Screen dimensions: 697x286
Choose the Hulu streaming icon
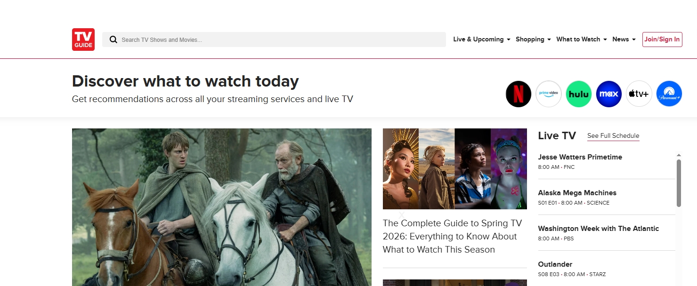tap(579, 94)
